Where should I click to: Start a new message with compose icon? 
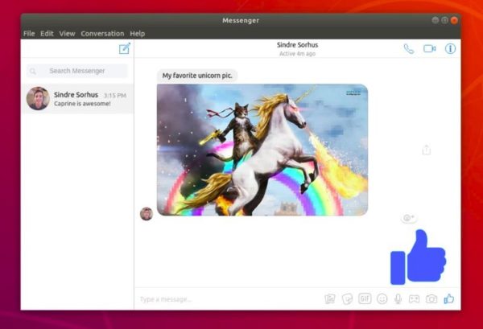tap(125, 48)
